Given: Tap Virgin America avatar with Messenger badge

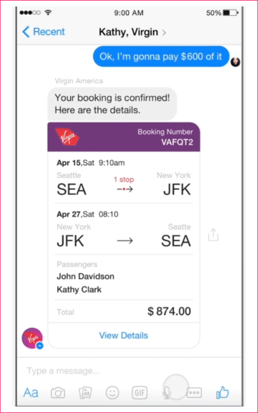Looking at the screenshot, I should pyautogui.click(x=32, y=338).
